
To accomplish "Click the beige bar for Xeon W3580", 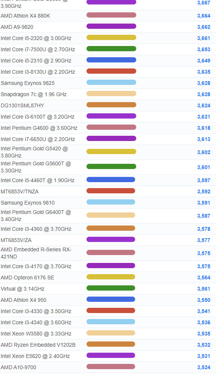I will 111,333.
